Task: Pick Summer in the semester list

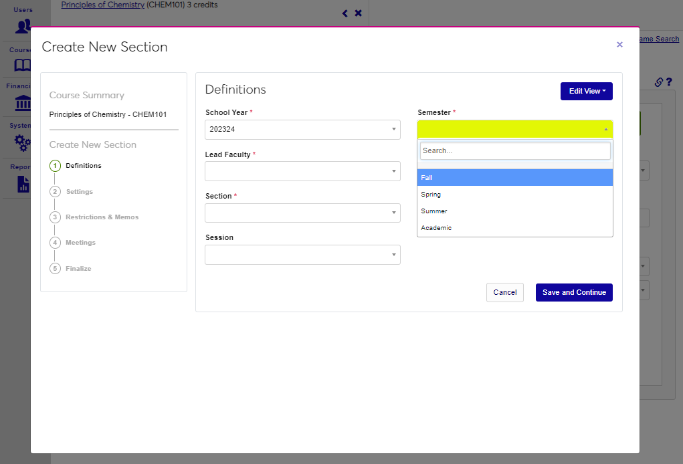Action: pyautogui.click(x=514, y=211)
